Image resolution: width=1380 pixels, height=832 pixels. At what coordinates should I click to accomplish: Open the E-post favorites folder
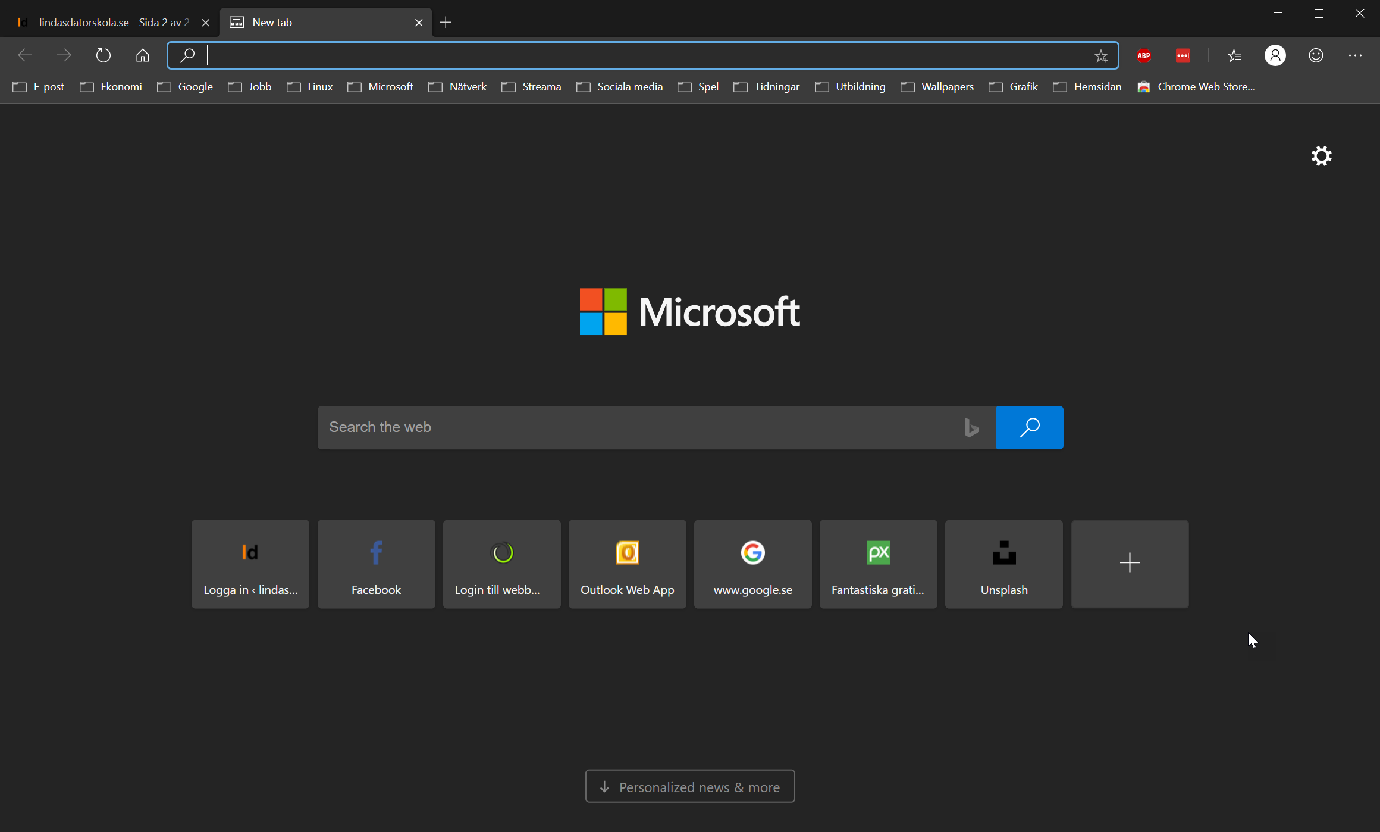[38, 87]
